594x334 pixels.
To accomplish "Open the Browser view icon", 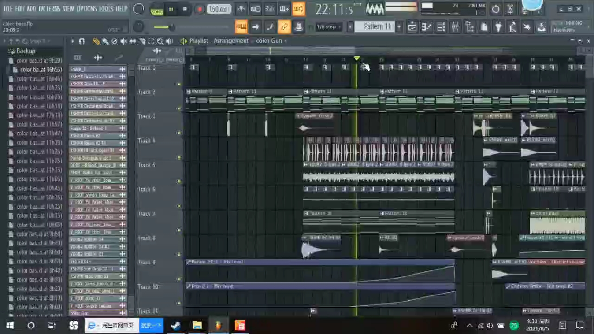I will [470, 27].
